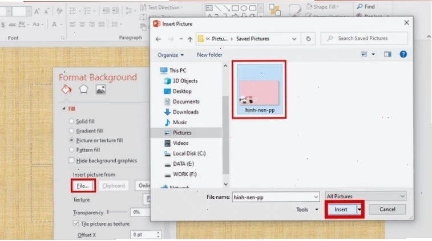Check Hide background graphics

[x=72, y=161]
